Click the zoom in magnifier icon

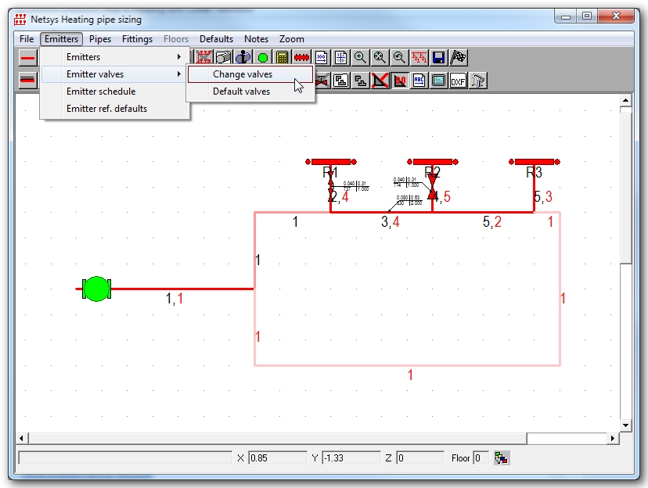pyautogui.click(x=360, y=57)
